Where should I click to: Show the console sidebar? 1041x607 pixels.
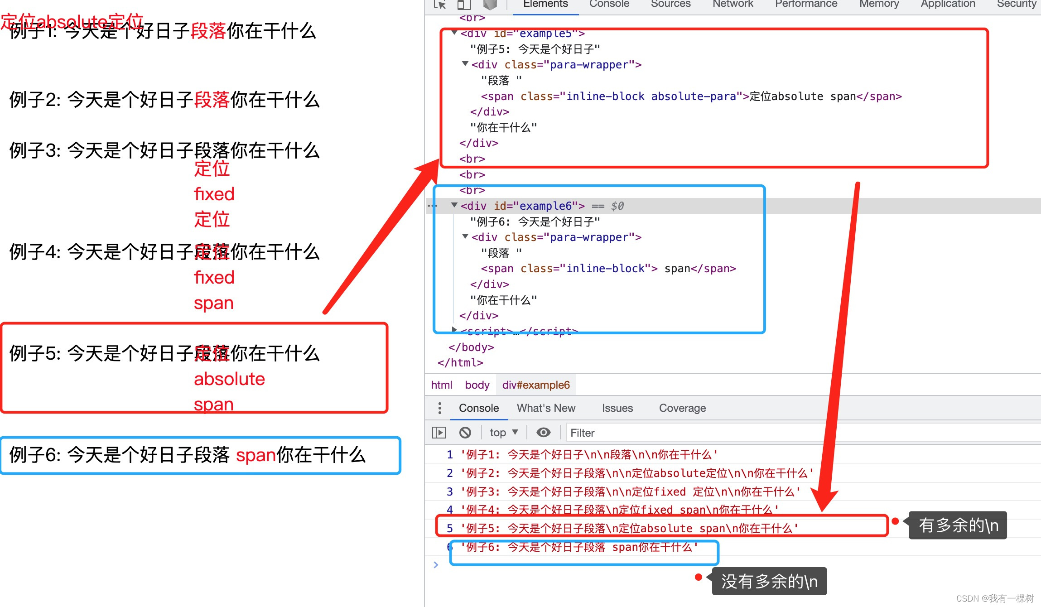pyautogui.click(x=438, y=432)
